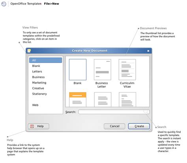
Task: Pick the Marketing category
Action: (x=39, y=83)
